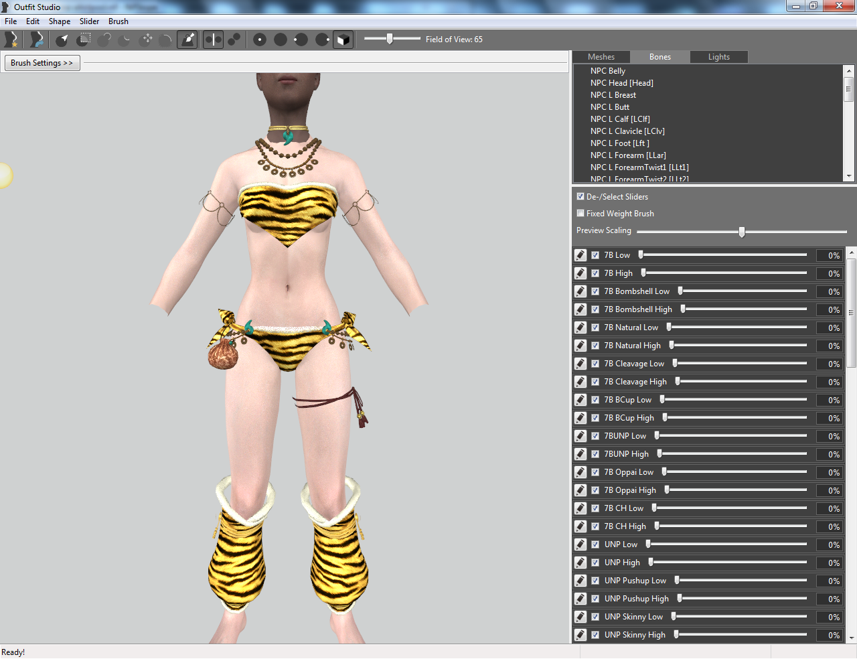Image resolution: width=857 pixels, height=659 pixels.
Task: Click the 7B Cleavage High percent field
Action: (x=830, y=382)
